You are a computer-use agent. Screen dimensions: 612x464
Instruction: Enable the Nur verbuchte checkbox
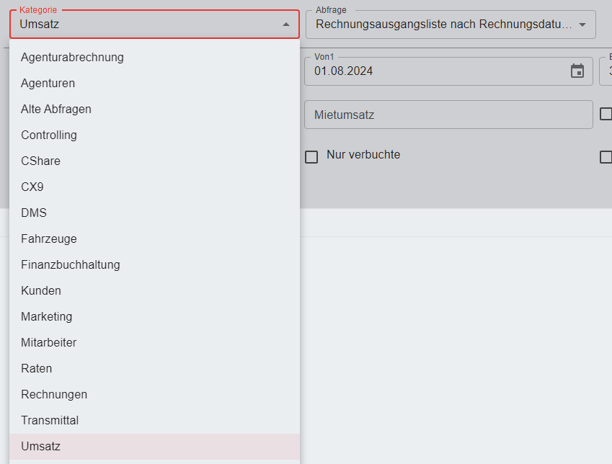pos(311,156)
